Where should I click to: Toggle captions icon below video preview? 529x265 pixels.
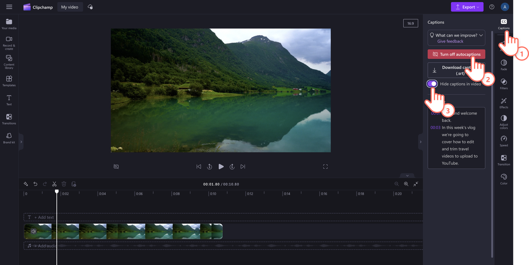116,167
